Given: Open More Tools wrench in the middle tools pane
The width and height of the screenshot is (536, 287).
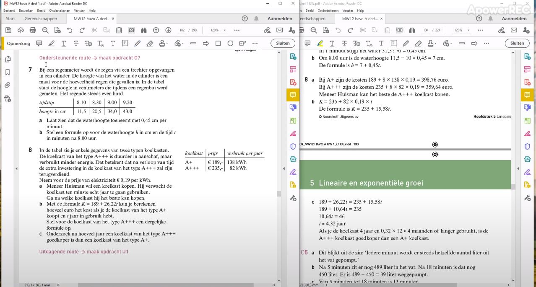Looking at the screenshot, I should 293,198.
